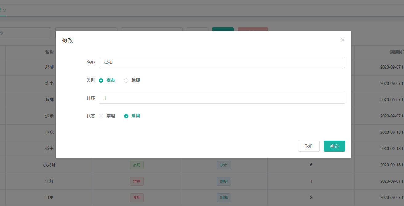
Task: Click the 跑腿 tag in 日用 row
Action: pyautogui.click(x=224, y=197)
